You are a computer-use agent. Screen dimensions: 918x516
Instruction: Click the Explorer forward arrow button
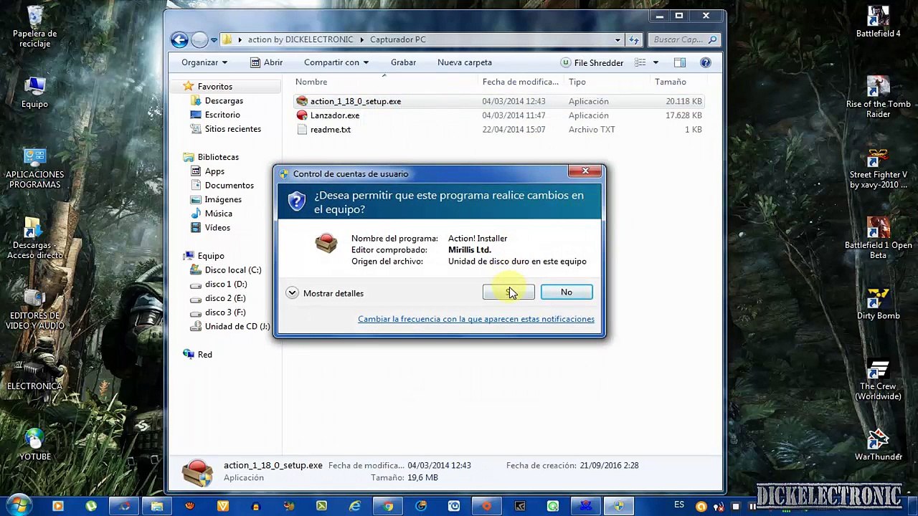[199, 39]
